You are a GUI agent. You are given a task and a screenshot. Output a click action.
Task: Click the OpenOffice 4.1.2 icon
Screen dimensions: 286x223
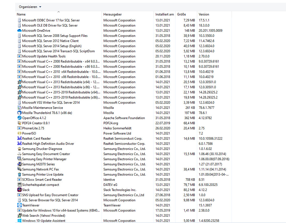[19, 118]
